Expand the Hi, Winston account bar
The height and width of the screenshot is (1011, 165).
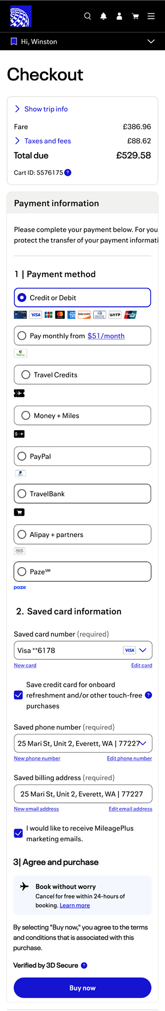pyautogui.click(x=82, y=41)
